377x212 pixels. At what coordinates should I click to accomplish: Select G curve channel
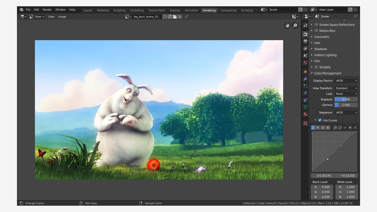point(323,128)
